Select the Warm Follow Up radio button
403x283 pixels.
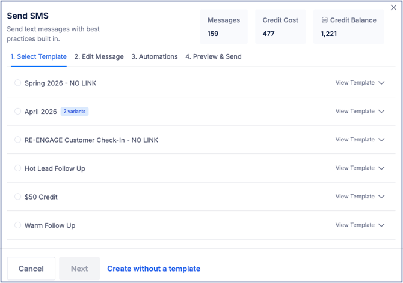click(x=17, y=225)
